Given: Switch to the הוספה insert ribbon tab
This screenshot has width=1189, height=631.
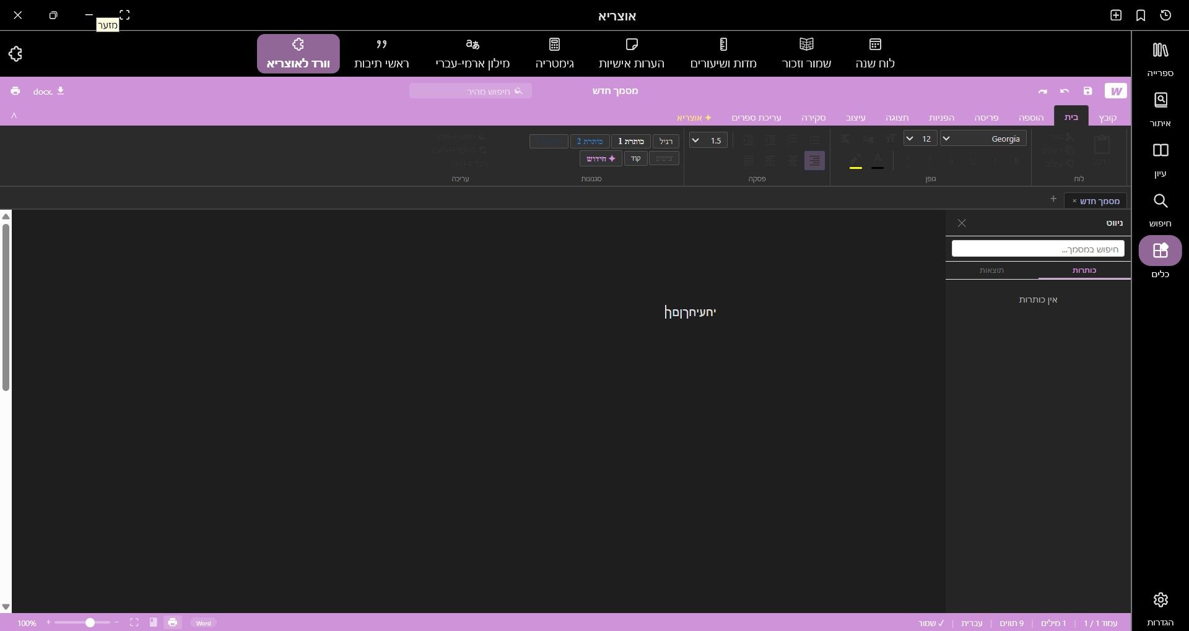Looking at the screenshot, I should coord(1031,118).
